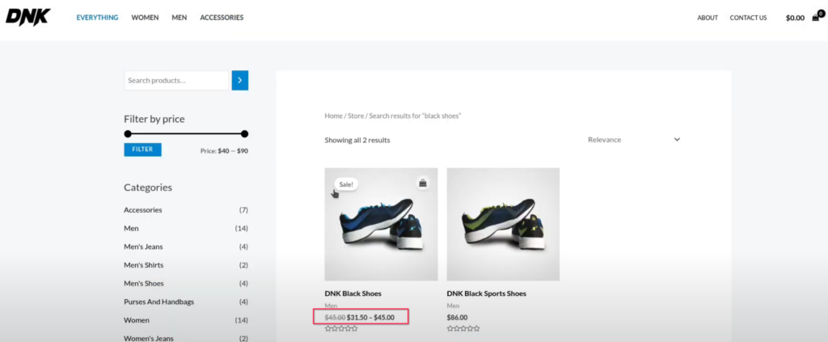The height and width of the screenshot is (342, 828).
Task: Open the Contact Us link
Action: tap(748, 18)
